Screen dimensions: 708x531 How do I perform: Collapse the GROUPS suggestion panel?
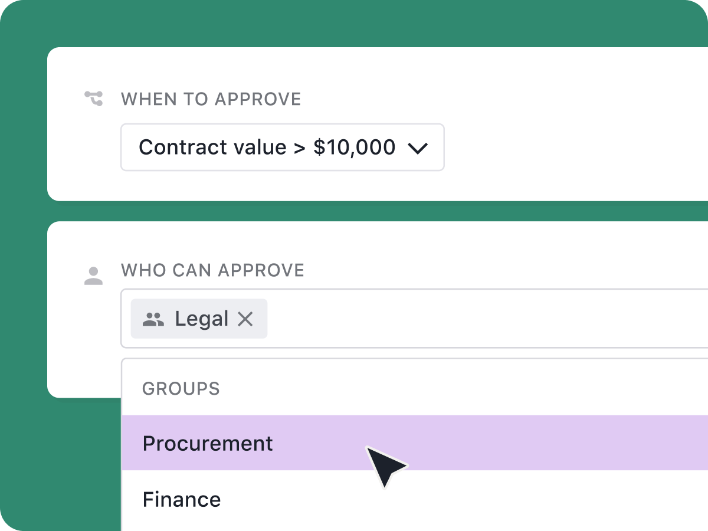181,388
